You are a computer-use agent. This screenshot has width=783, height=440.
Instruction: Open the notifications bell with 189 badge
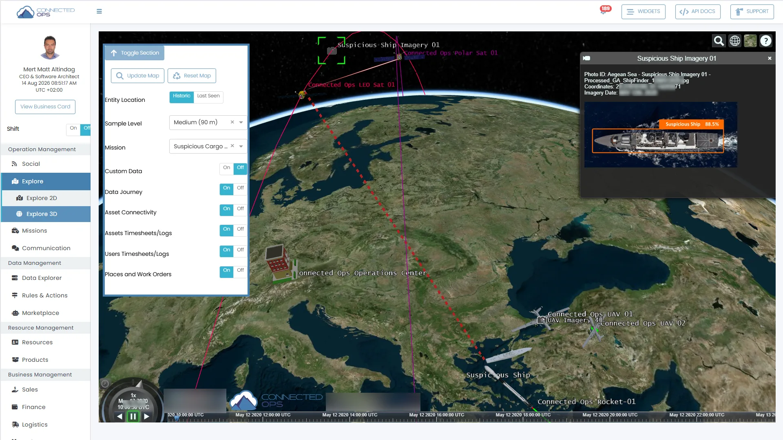(x=604, y=11)
